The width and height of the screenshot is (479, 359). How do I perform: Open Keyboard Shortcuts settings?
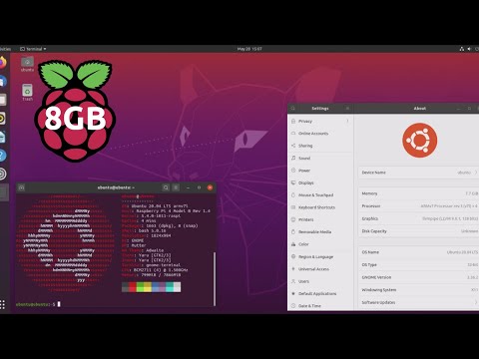320,207
